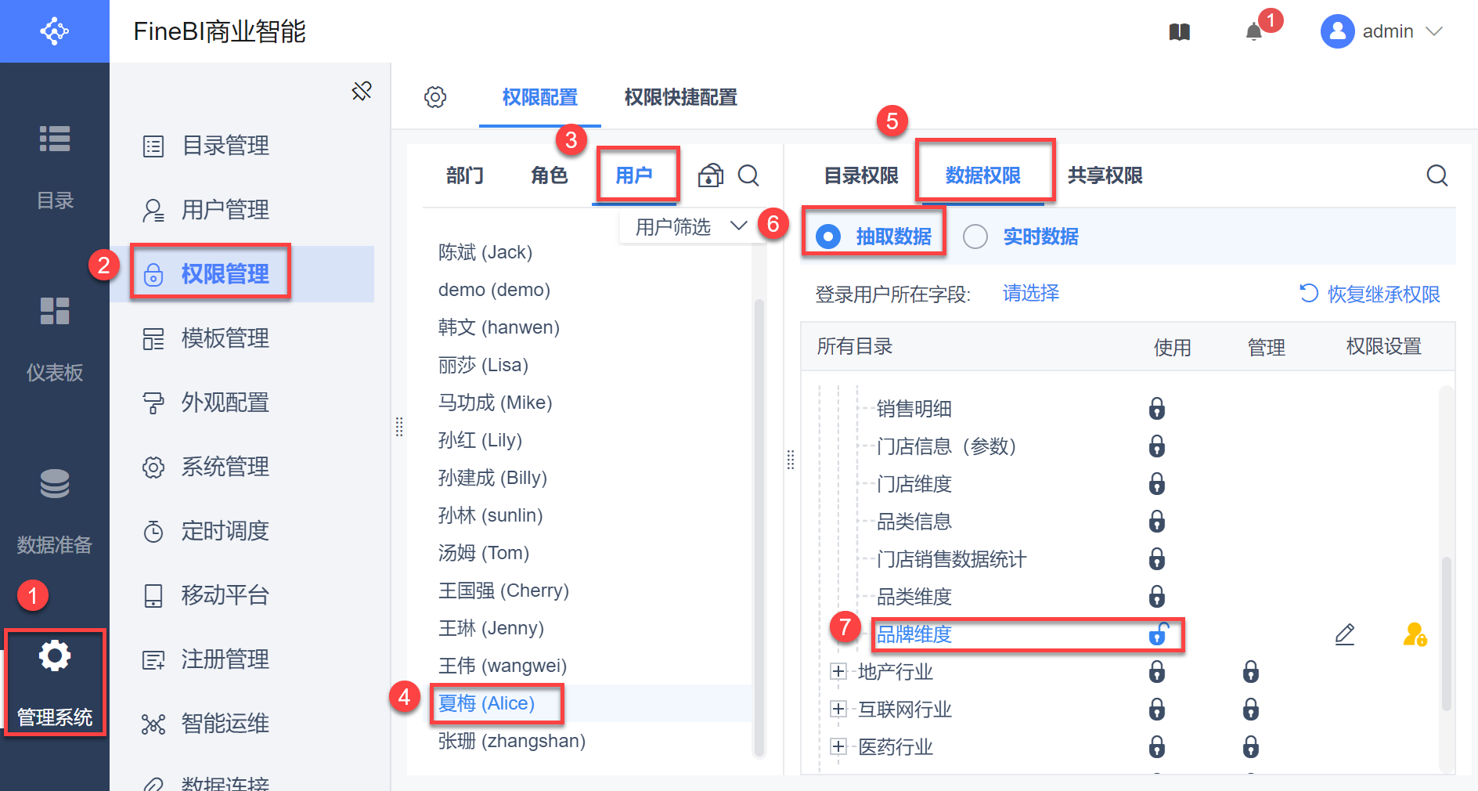Viewport: 1478px width, 791px height.
Task: Click the notification bell icon
Action: (x=1254, y=32)
